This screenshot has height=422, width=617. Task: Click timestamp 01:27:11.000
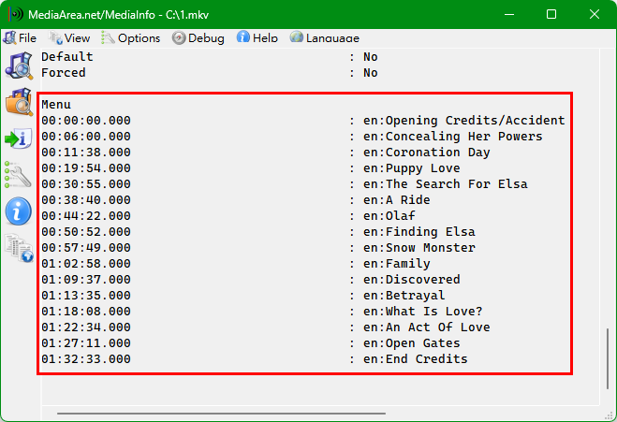tap(86, 343)
